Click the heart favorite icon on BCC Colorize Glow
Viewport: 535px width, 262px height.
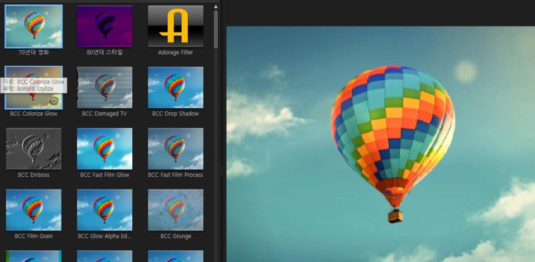pos(54,101)
